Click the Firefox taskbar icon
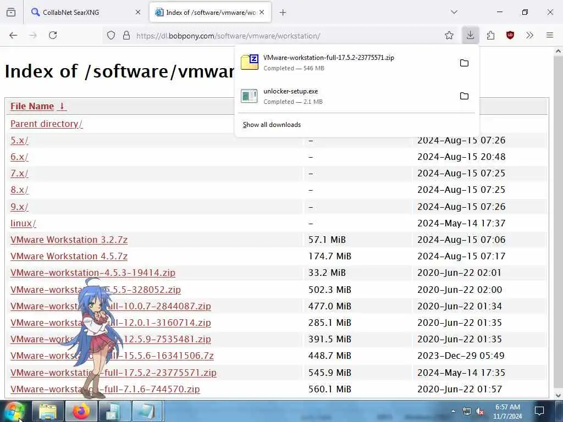Viewport: 563px width, 422px height. click(x=81, y=411)
